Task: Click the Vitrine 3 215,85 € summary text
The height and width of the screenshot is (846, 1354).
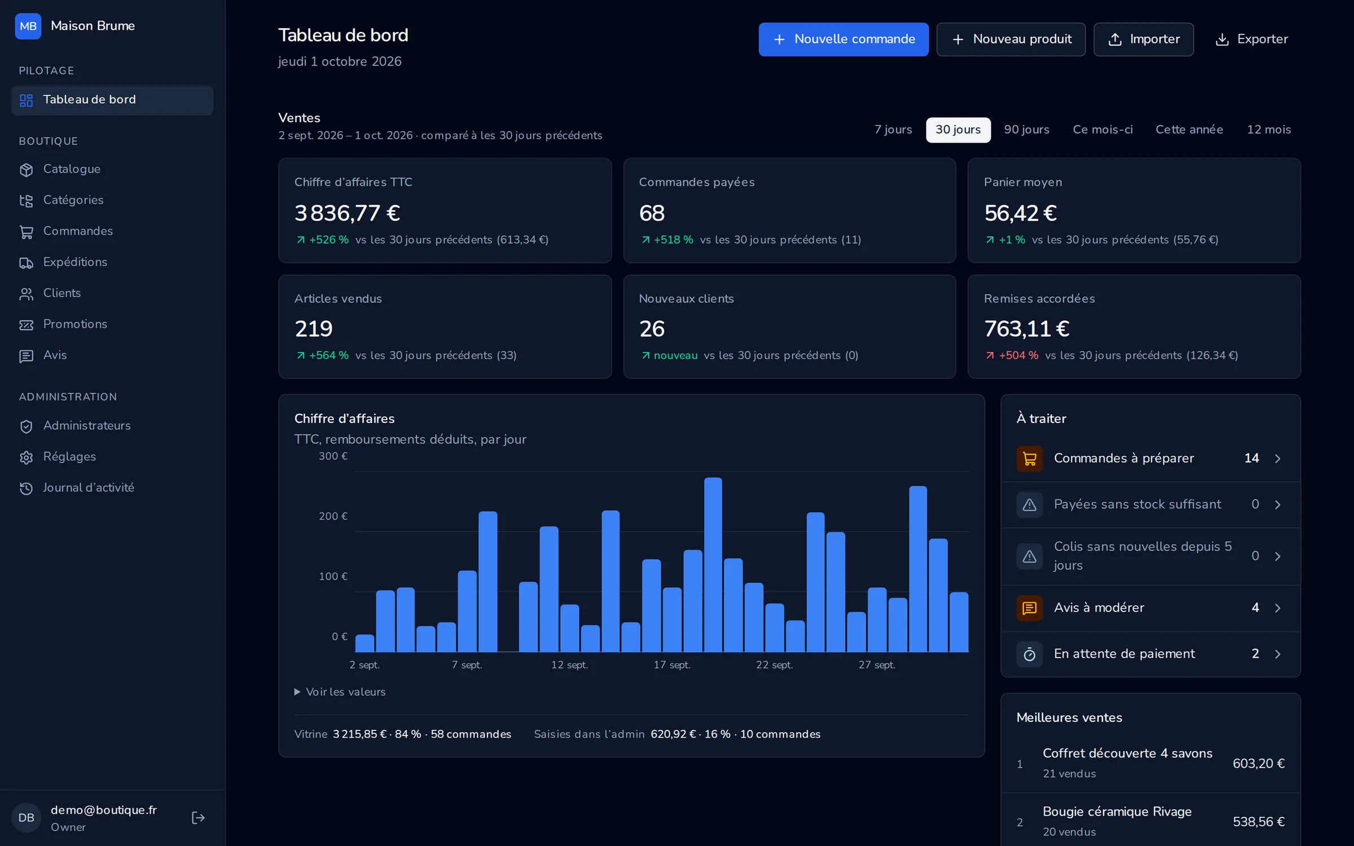Action: (403, 734)
